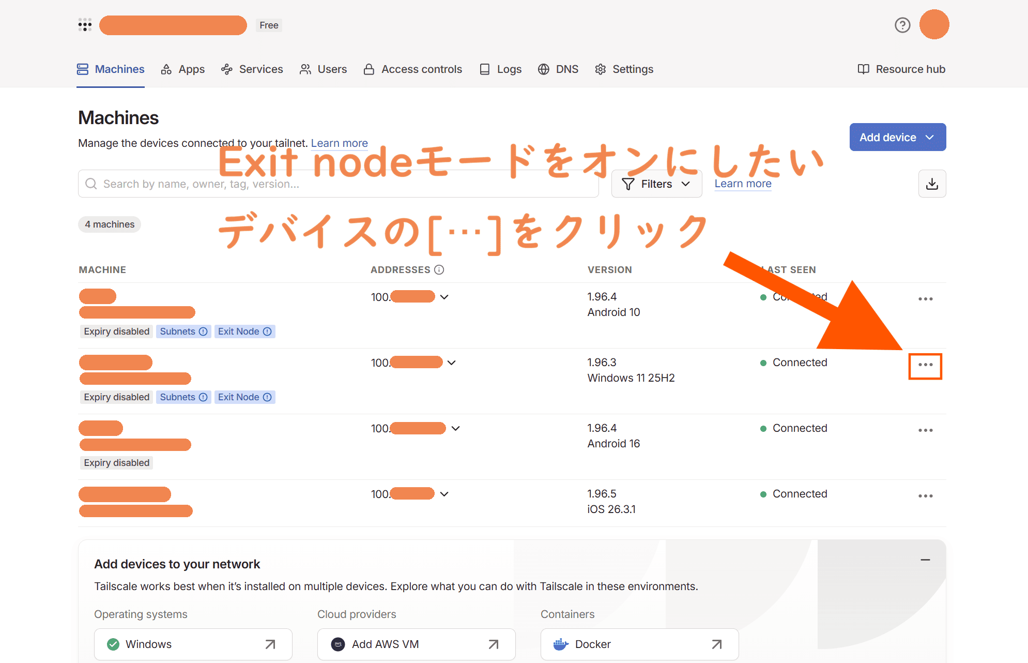The width and height of the screenshot is (1028, 663).
Task: Click the help question mark icon
Action: coord(902,25)
